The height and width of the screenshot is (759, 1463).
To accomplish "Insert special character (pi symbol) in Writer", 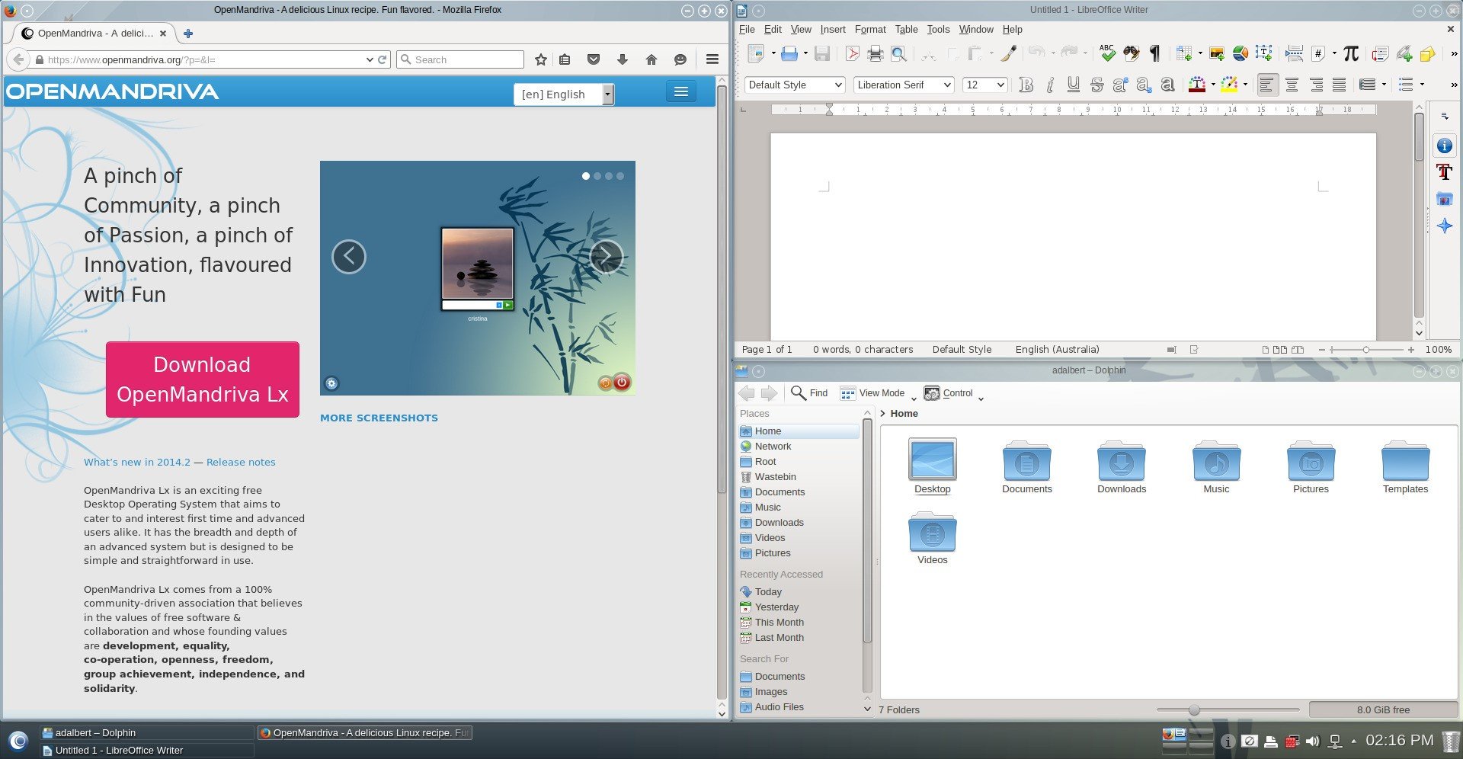I will tap(1351, 53).
